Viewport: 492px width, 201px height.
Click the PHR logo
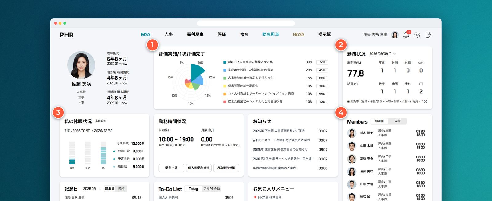click(67, 35)
